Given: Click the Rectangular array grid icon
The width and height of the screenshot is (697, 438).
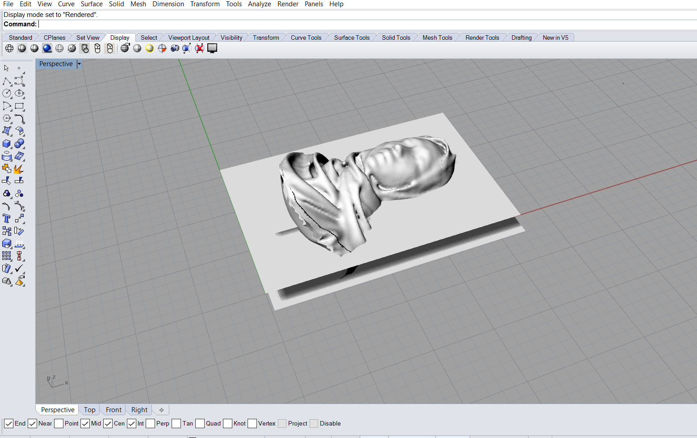Looking at the screenshot, I should 7,256.
